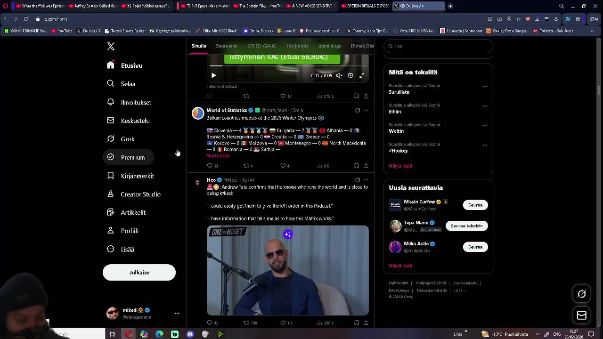Click the Julkaise post button
The height and width of the screenshot is (339, 603).
(x=139, y=272)
